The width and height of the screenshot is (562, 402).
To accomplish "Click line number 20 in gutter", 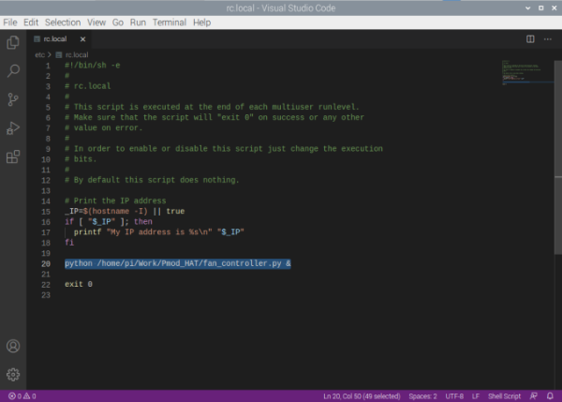I will (46, 264).
